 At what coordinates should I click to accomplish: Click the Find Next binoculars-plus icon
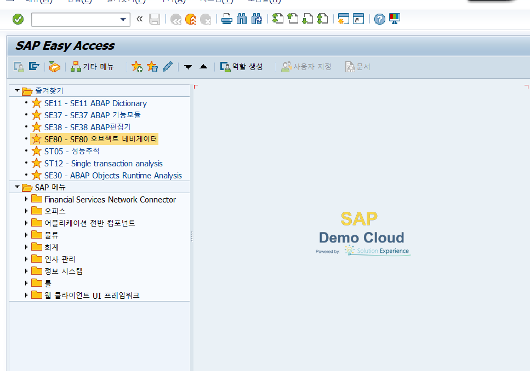[x=257, y=19]
